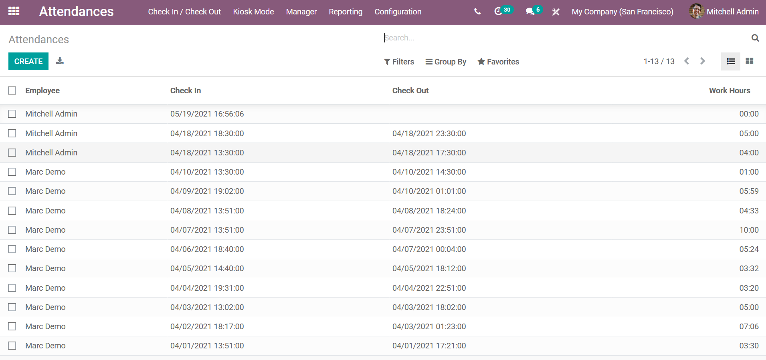Open the Group By dropdown
This screenshot has height=360, width=766.
click(446, 62)
